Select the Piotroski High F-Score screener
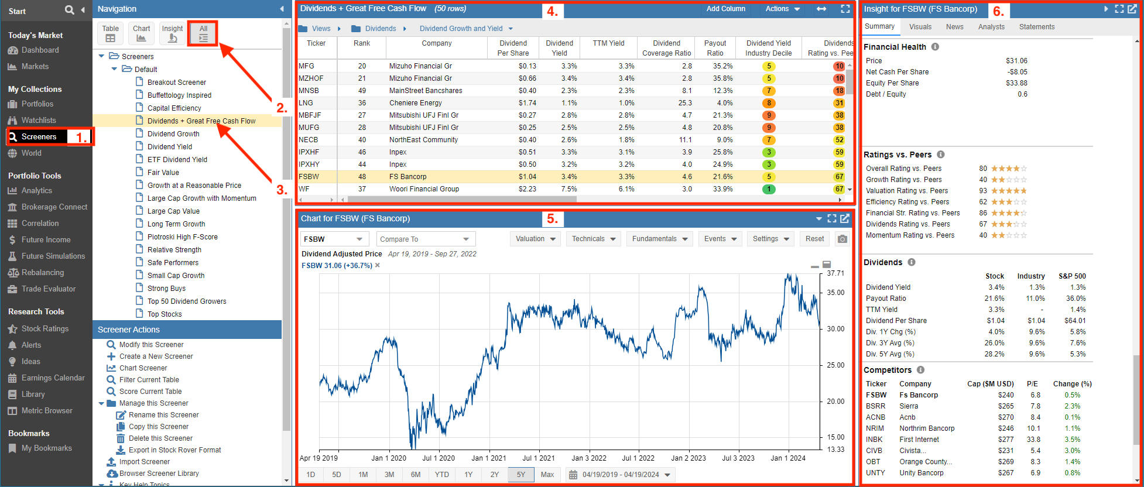1144x487 pixels. coord(182,237)
